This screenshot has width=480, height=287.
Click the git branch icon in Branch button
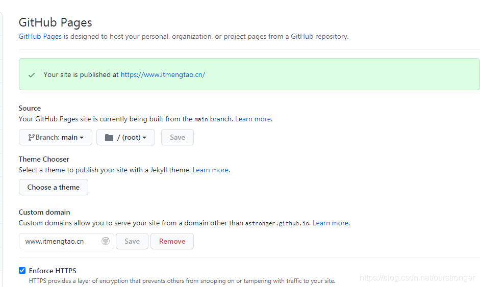(x=31, y=137)
